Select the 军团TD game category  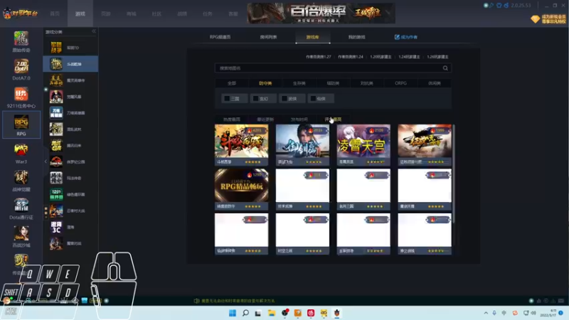coord(70,48)
